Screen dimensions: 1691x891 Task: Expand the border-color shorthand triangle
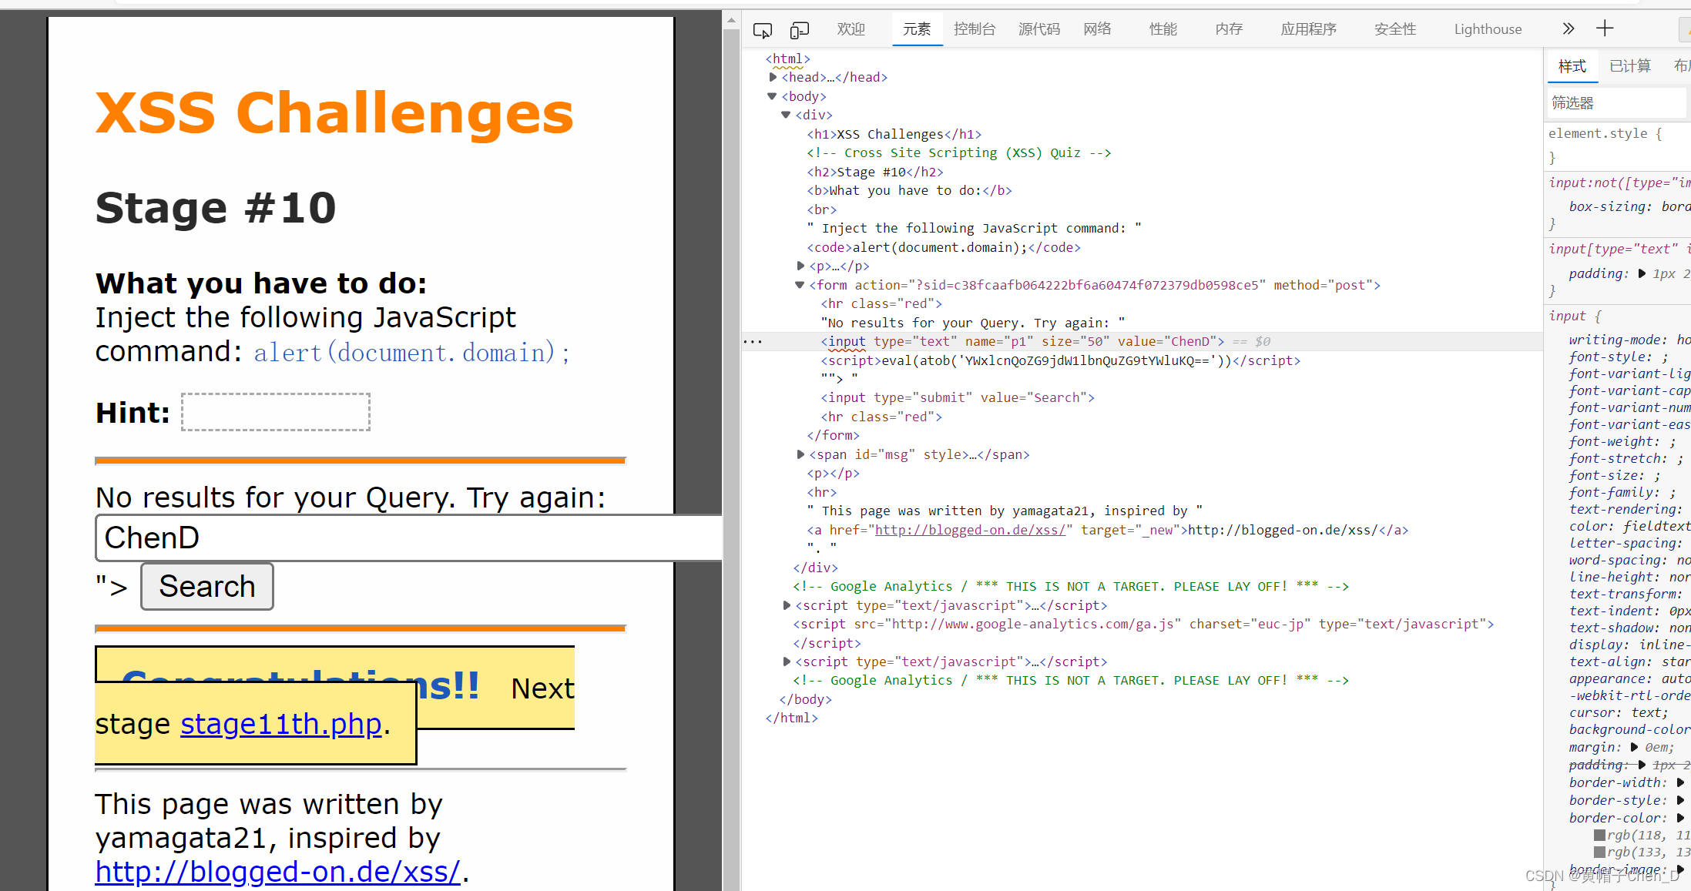point(1680,818)
